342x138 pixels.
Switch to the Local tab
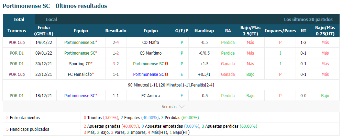52,19
